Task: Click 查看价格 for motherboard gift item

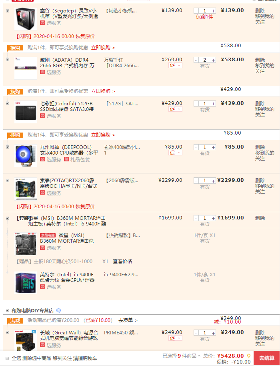Action: point(122,261)
